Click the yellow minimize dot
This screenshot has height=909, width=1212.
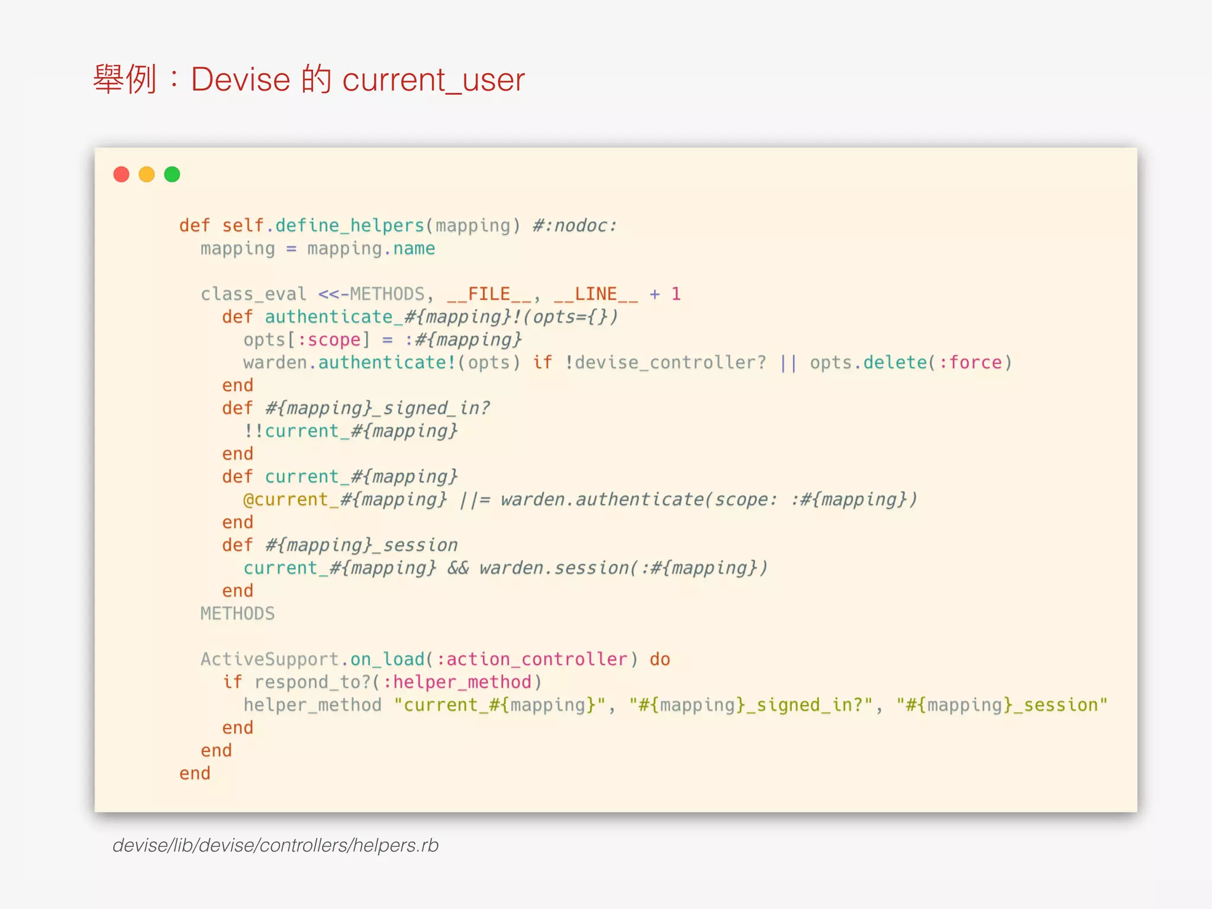[147, 175]
